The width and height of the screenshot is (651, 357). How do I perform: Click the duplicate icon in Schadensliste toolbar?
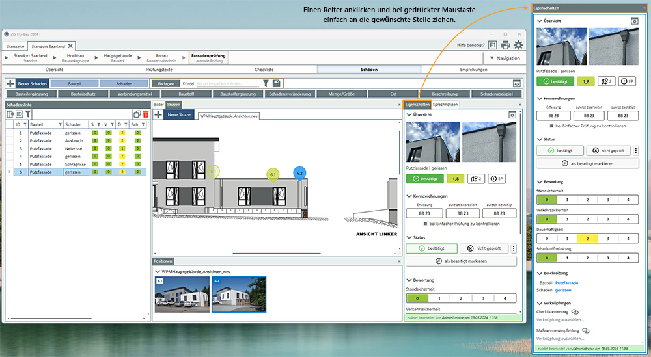(x=137, y=114)
